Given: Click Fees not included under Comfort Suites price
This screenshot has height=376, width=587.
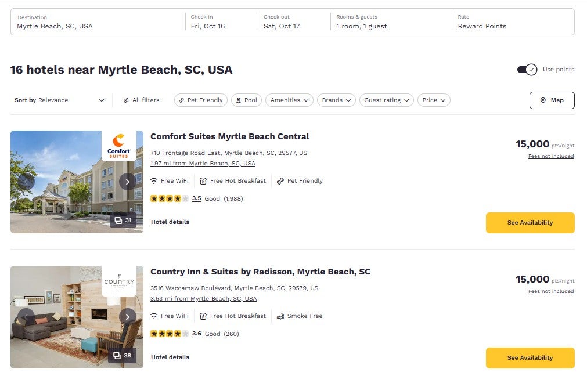Looking at the screenshot, I should (551, 157).
